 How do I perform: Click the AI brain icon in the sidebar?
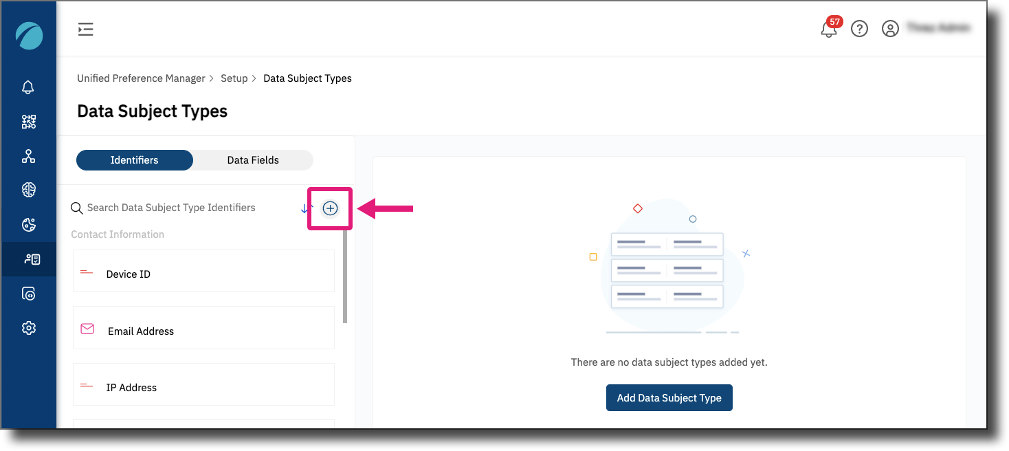28,190
